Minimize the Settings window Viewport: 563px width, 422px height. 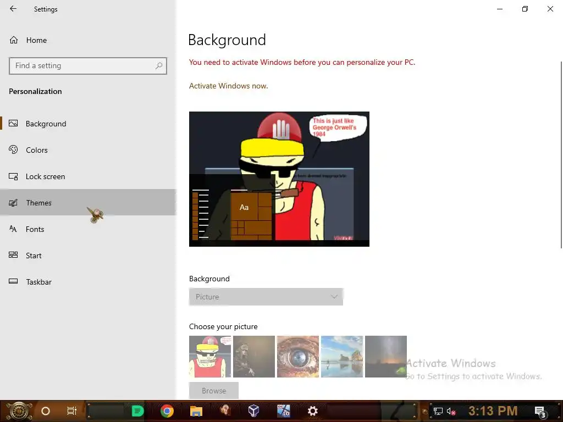coord(500,9)
